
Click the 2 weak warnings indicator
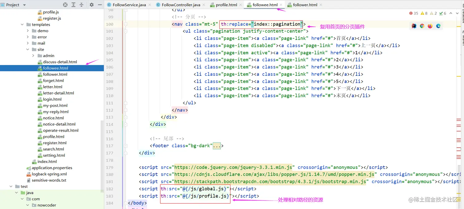(433, 13)
